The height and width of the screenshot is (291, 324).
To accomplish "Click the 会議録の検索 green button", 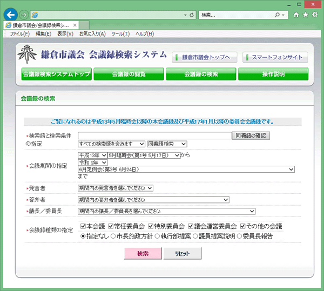I will (201, 74).
